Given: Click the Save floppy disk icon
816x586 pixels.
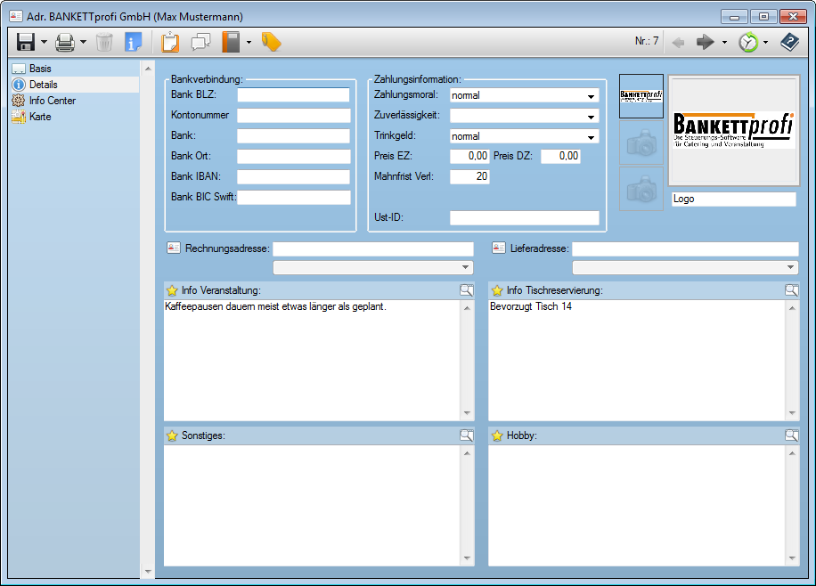Looking at the screenshot, I should click(25, 42).
